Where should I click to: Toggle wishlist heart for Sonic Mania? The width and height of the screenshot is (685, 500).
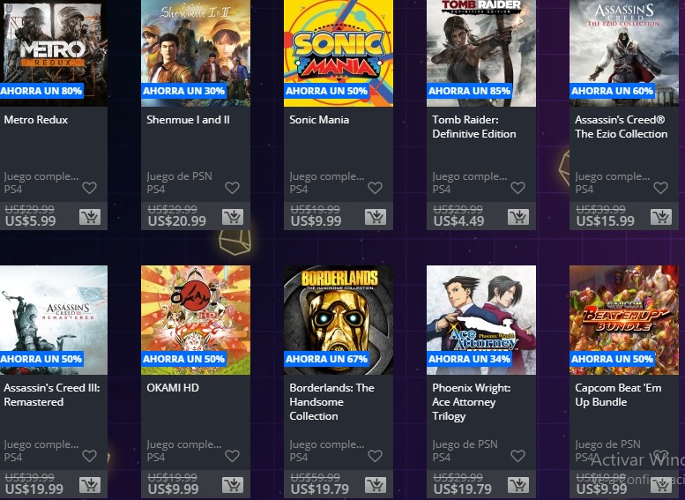click(x=376, y=188)
